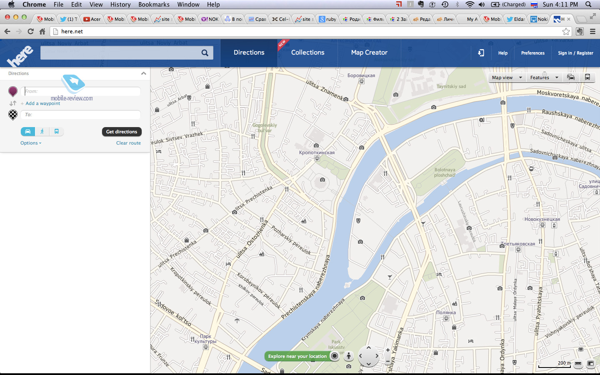Reload the page
This screenshot has width=600, height=375.
30,31
